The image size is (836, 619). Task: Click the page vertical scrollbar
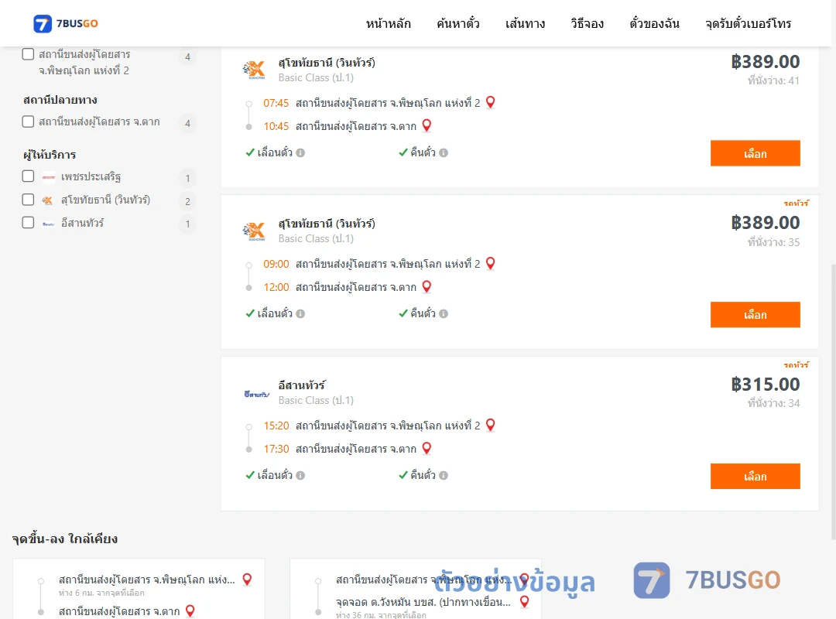(832, 402)
